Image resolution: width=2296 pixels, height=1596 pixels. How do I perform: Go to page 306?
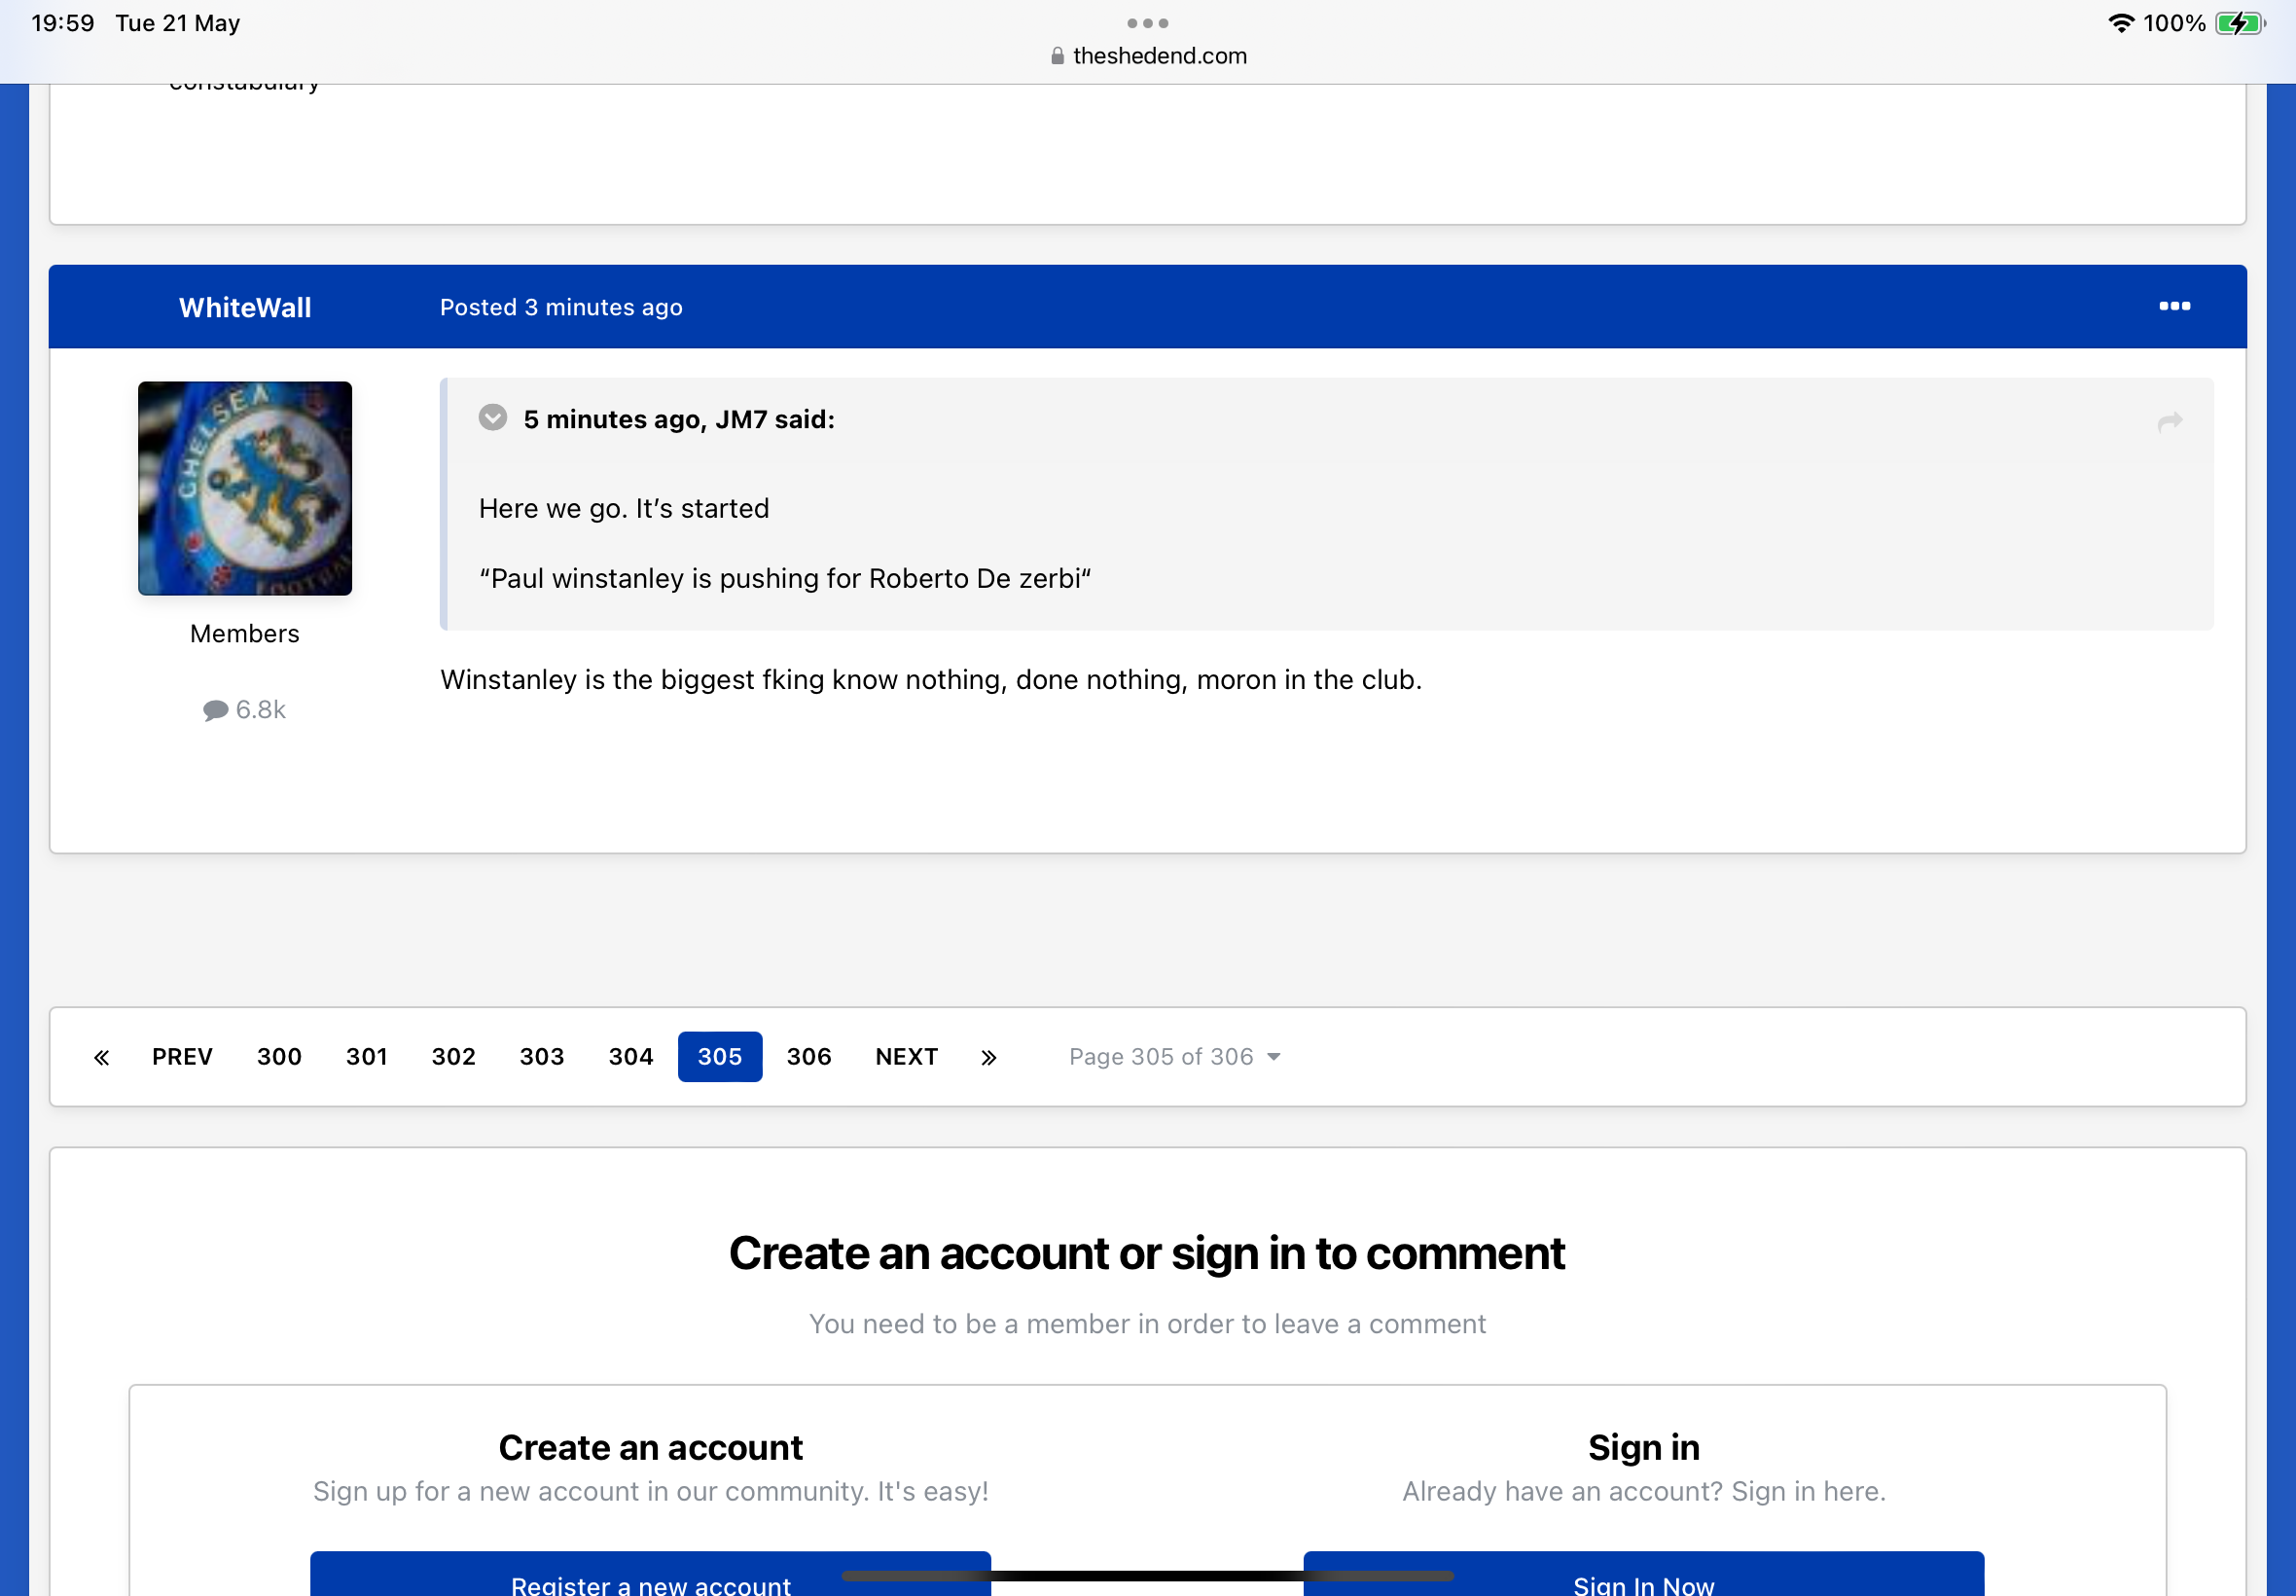[x=808, y=1057]
